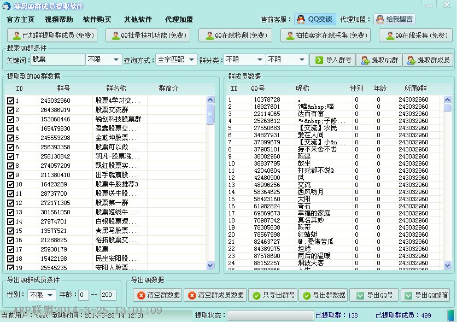
Task: Click the 提取QQ群 button label
Action: click(385, 60)
